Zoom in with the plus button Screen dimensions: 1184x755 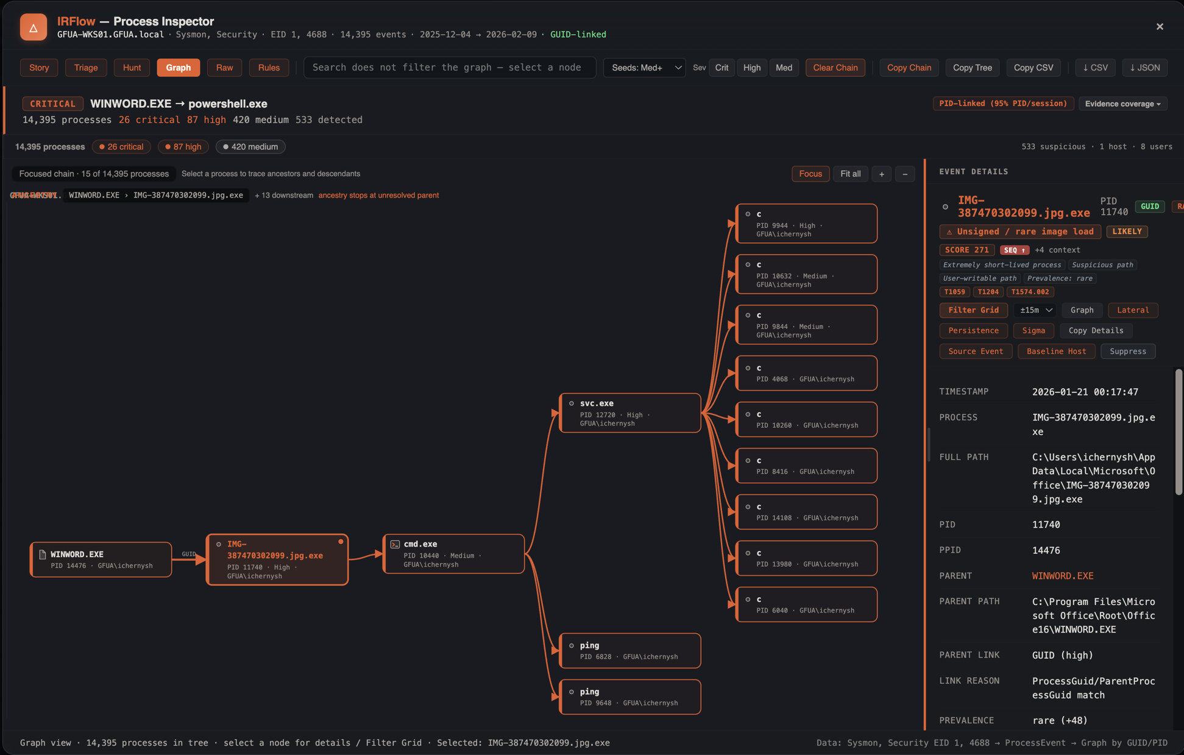[881, 174]
